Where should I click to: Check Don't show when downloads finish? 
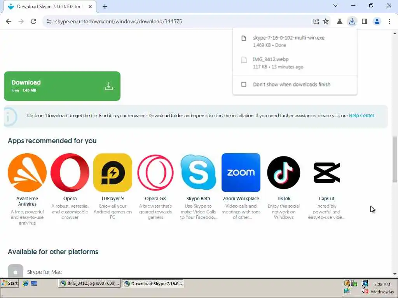pos(244,84)
